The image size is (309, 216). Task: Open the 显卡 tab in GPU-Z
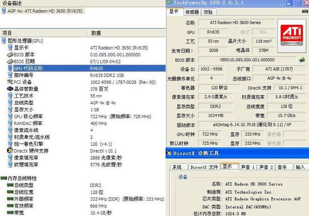tap(174, 12)
